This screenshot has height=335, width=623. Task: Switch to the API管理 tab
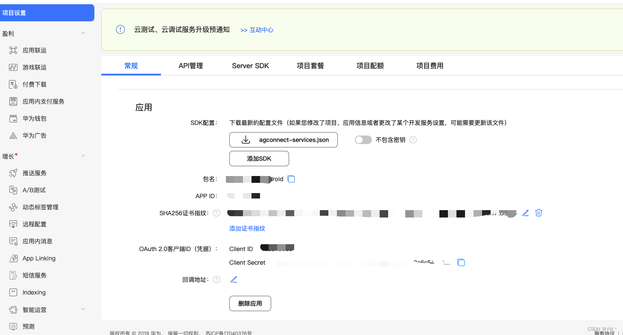(x=190, y=66)
